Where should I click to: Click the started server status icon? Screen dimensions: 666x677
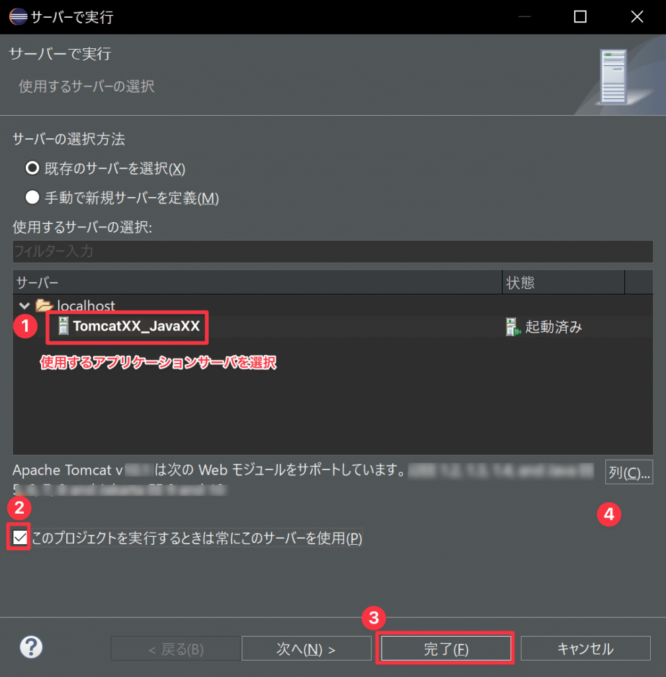pyautogui.click(x=513, y=327)
